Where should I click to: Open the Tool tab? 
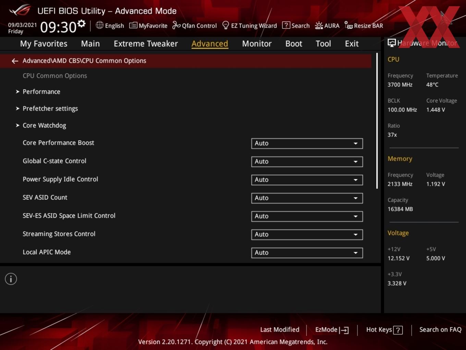click(x=323, y=44)
